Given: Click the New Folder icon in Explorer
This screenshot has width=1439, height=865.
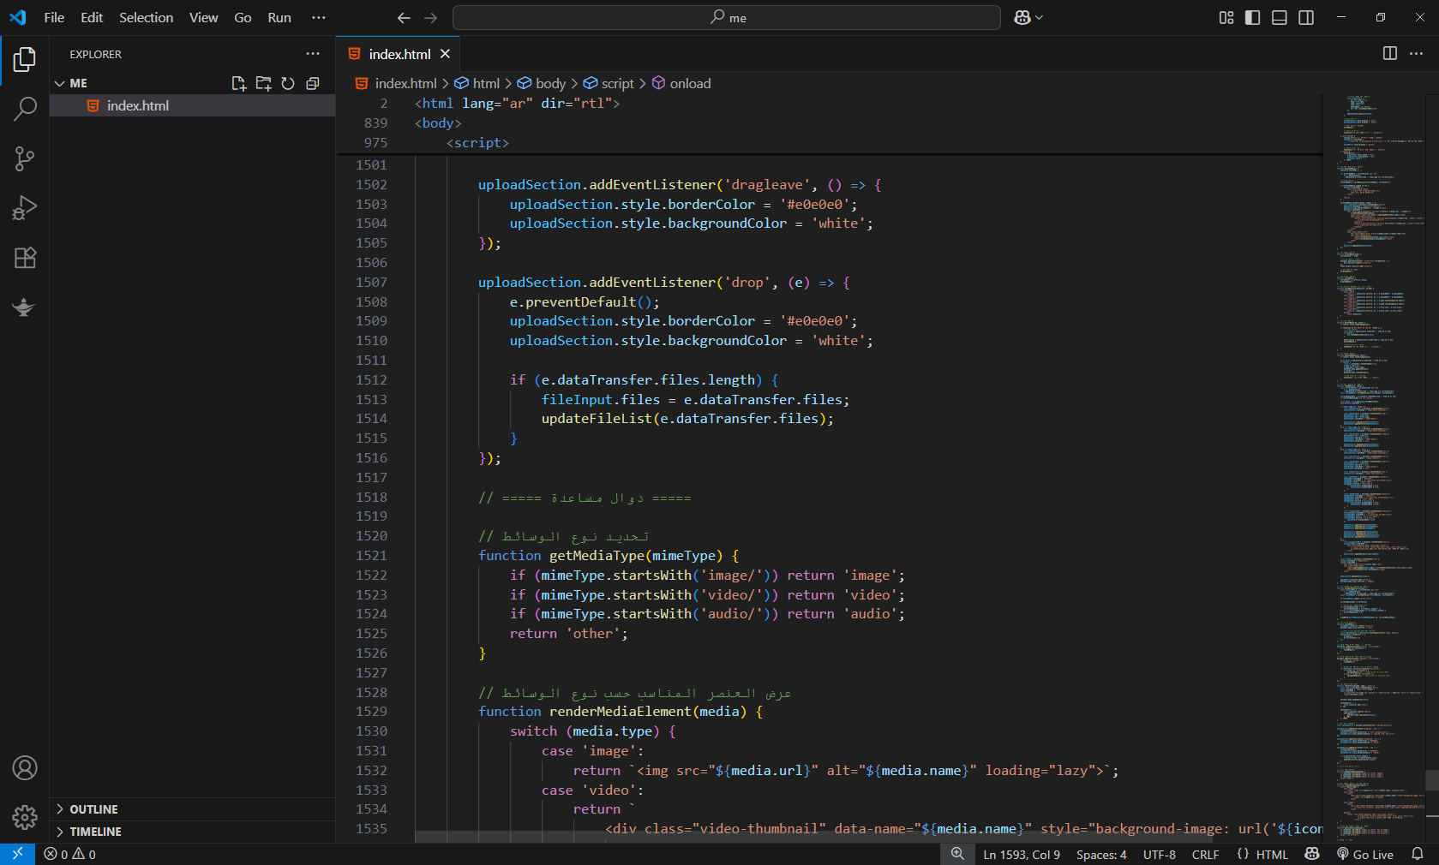Looking at the screenshot, I should 263,83.
